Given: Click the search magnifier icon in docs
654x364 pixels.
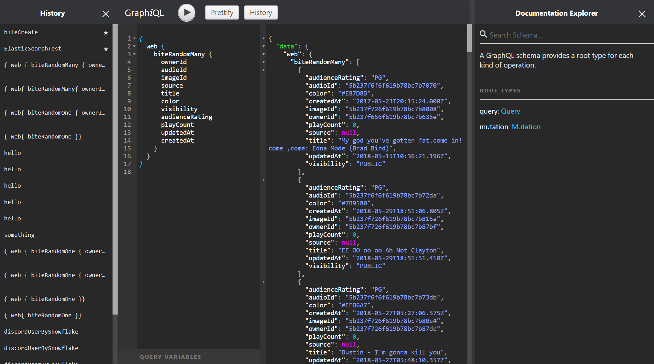Looking at the screenshot, I should pyautogui.click(x=483, y=34).
